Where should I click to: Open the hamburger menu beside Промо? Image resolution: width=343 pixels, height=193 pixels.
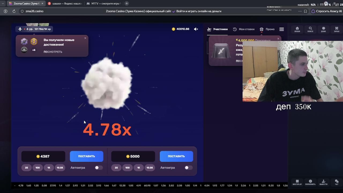281,29
